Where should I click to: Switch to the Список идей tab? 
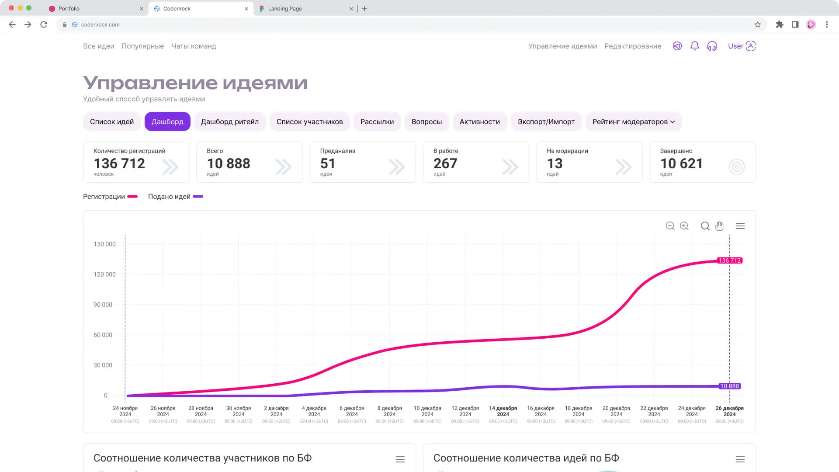pos(112,121)
